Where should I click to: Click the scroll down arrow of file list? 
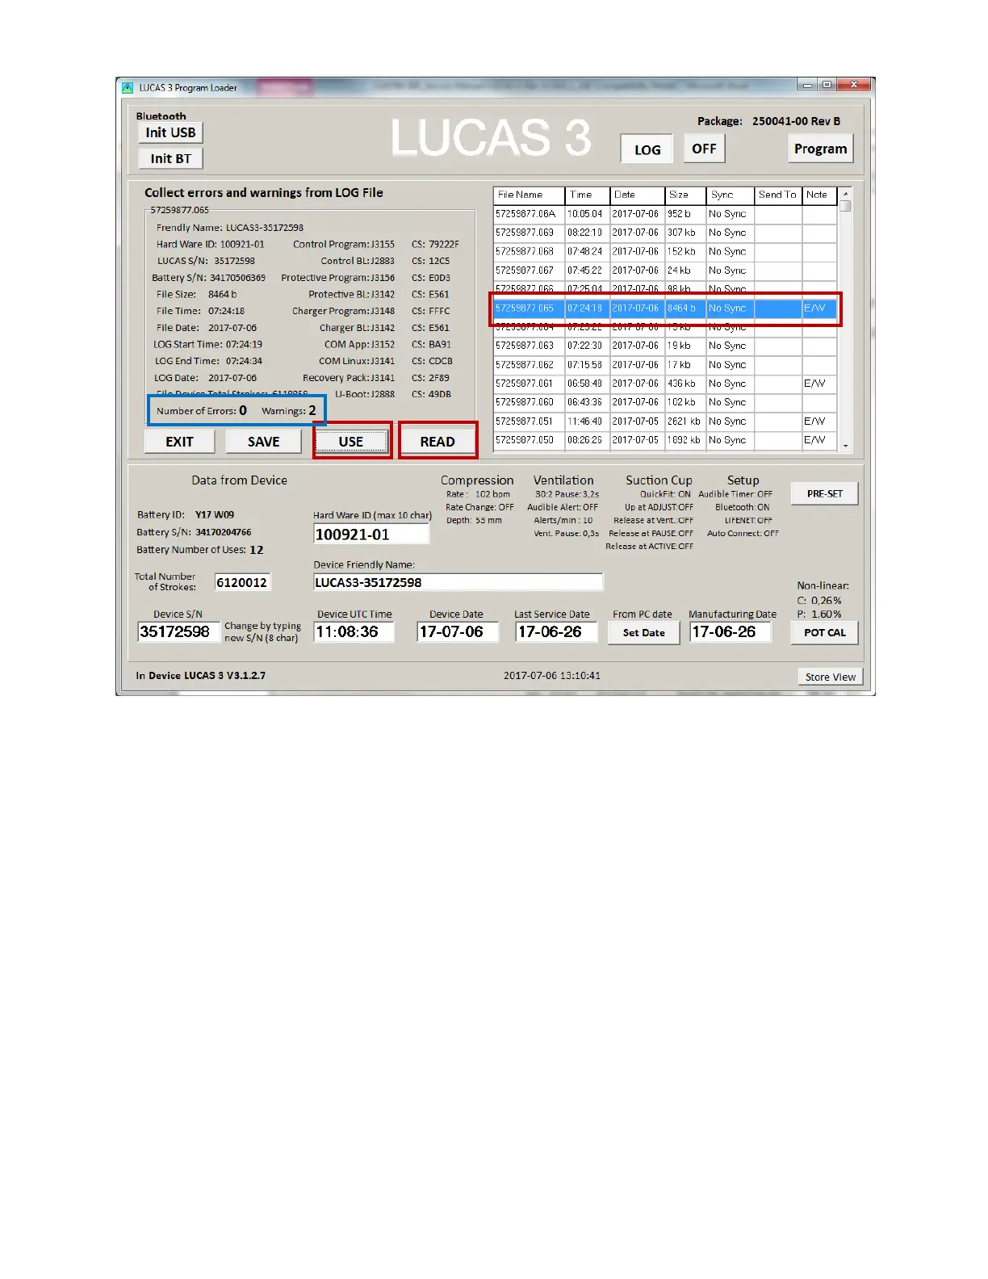click(x=845, y=446)
